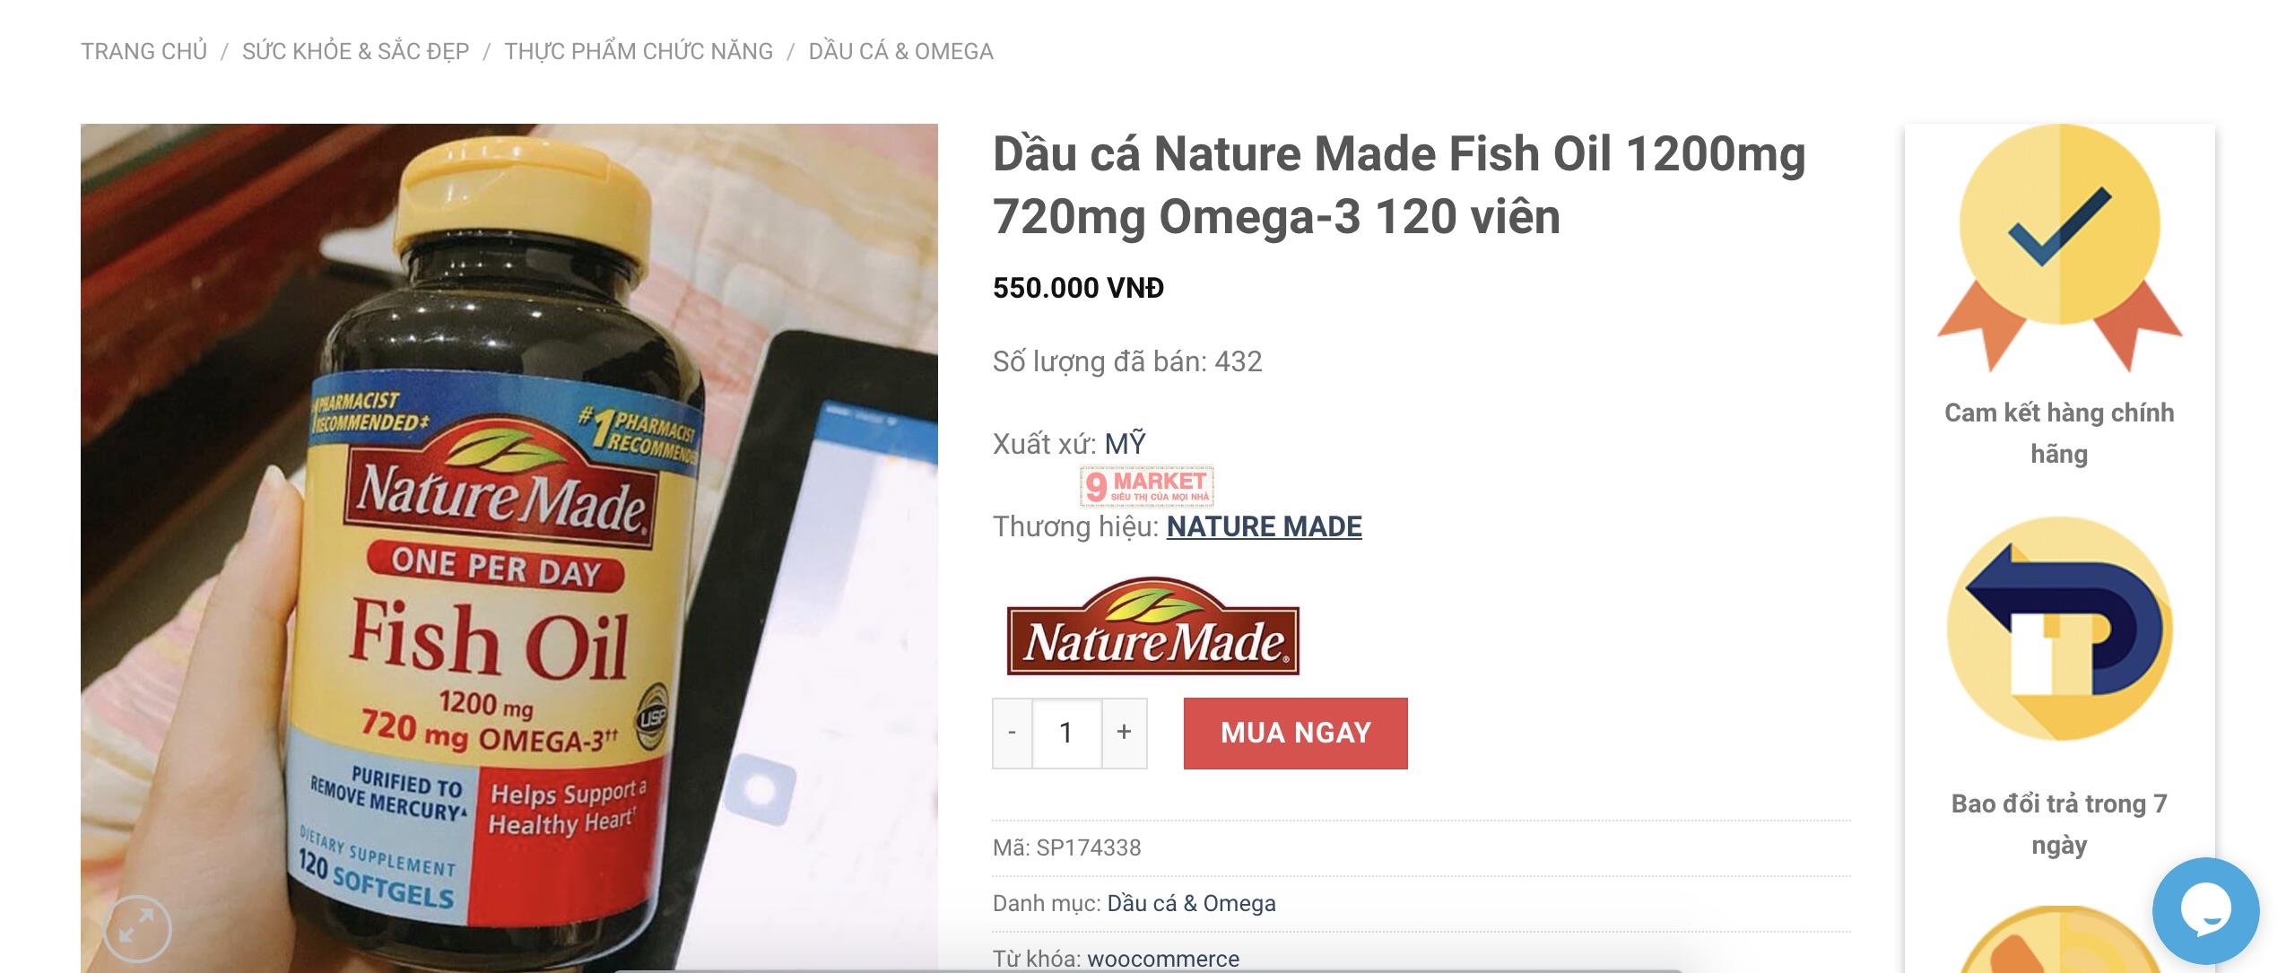
Task: Click the 9 Market watermark logo
Action: click(x=1147, y=486)
